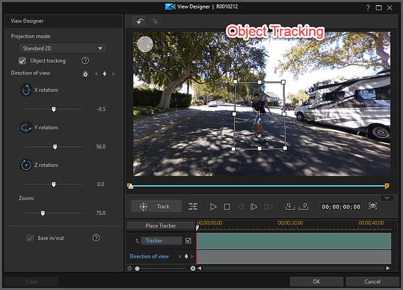Click the Z rotation slider handle
This screenshot has height=290, width=403.
pyautogui.click(x=54, y=184)
